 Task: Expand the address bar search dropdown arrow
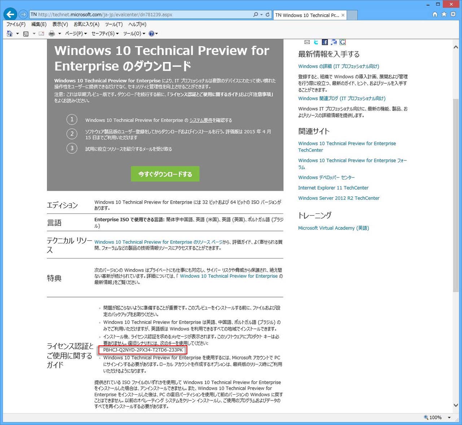[x=261, y=15]
